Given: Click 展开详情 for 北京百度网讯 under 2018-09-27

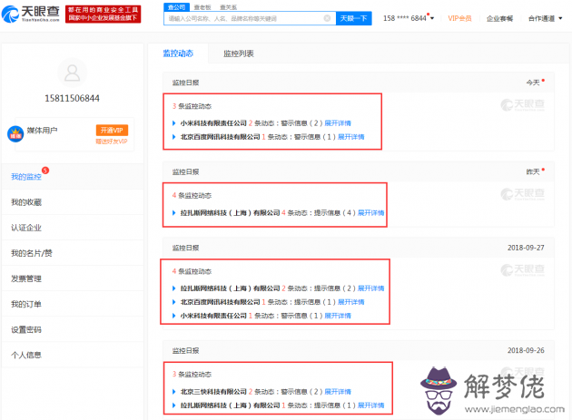Looking at the screenshot, I should (351, 302).
